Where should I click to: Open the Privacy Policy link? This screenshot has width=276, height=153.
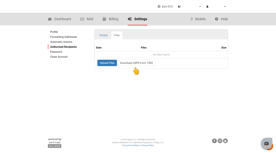[147, 145]
